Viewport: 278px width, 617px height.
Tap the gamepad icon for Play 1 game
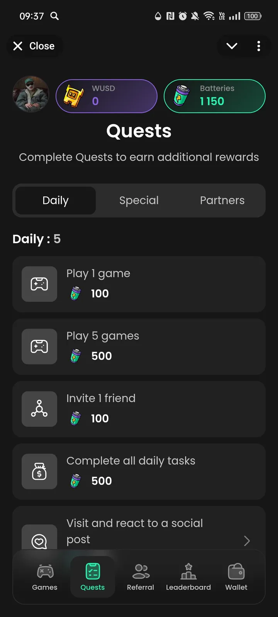point(39,284)
